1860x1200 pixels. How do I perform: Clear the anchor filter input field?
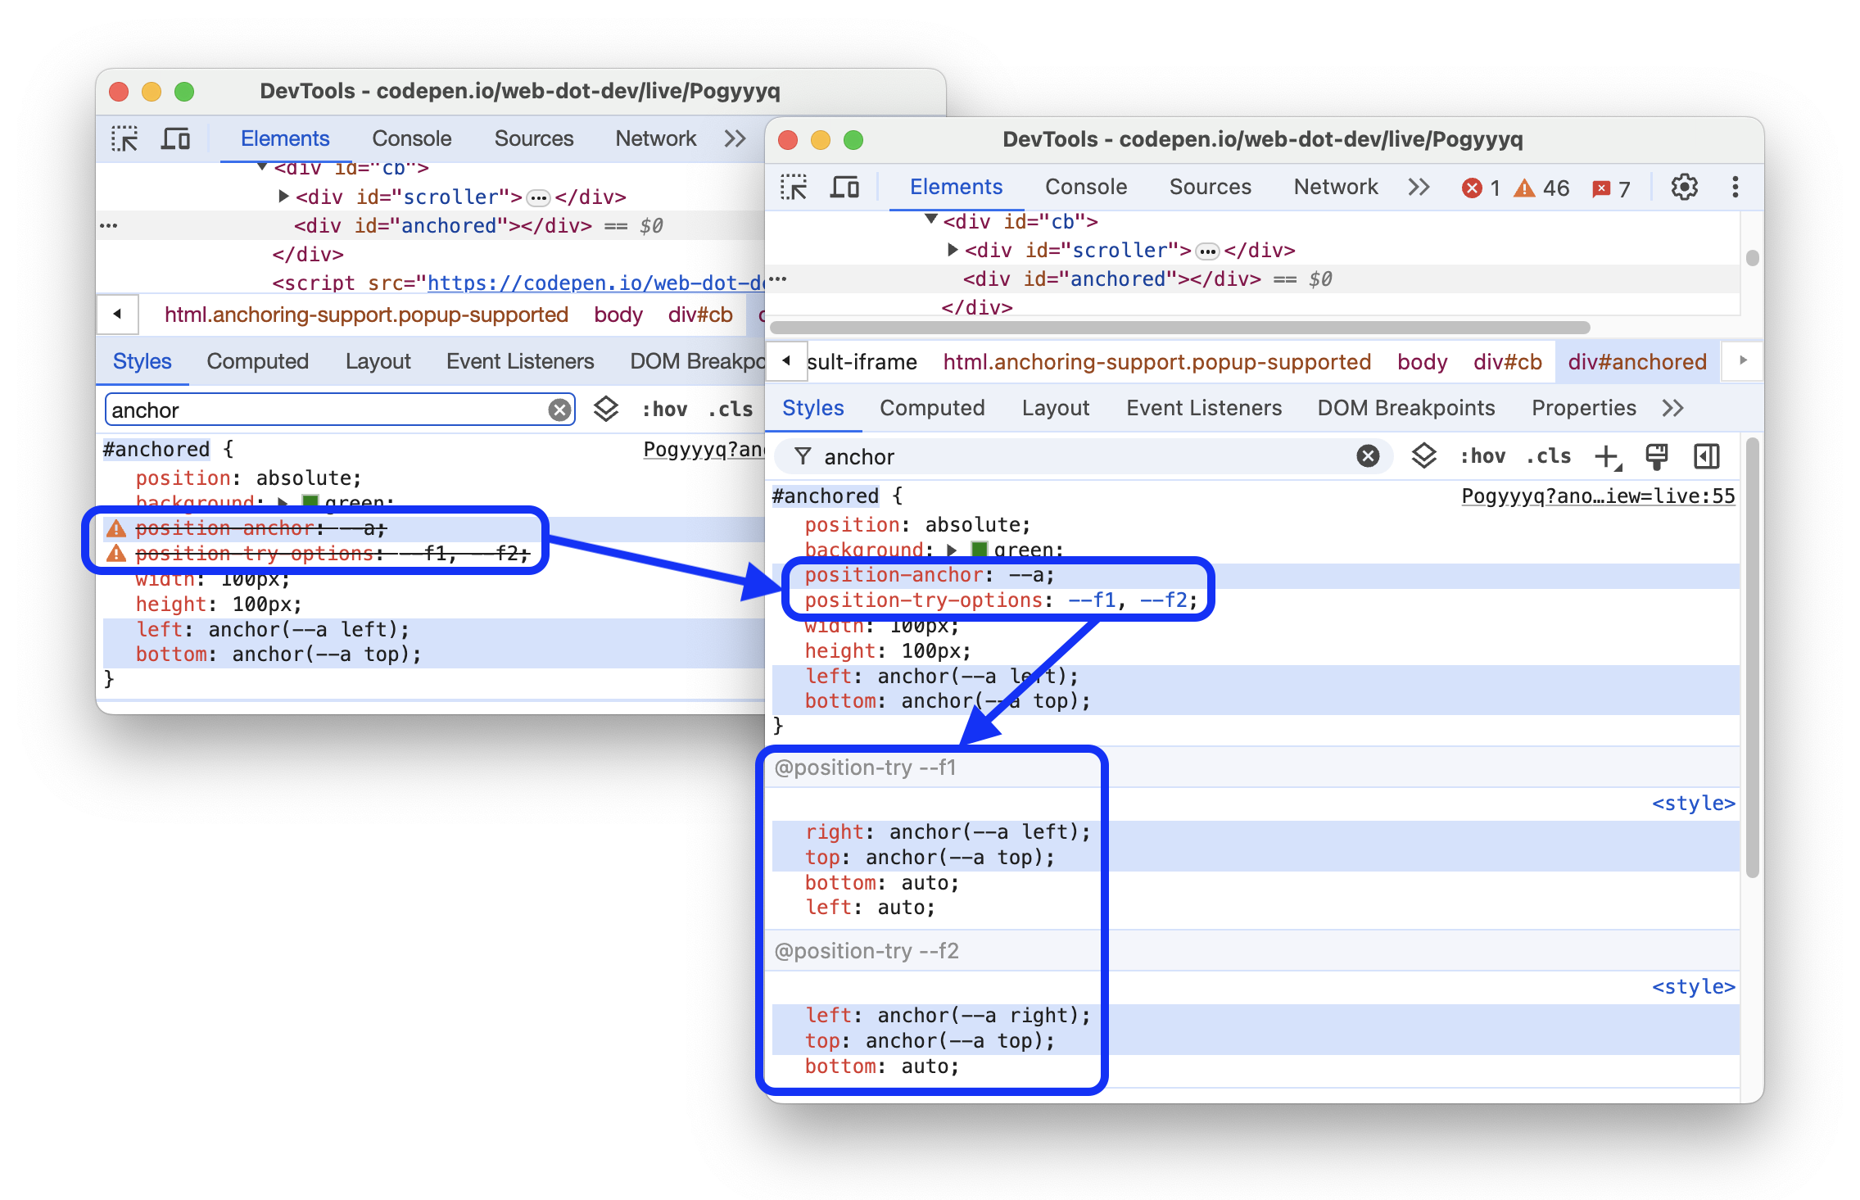point(1370,457)
